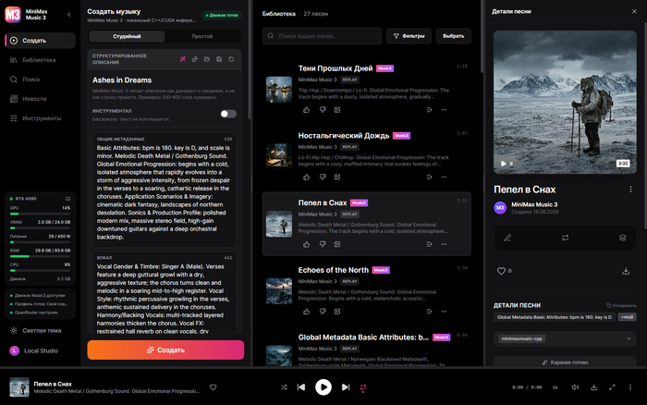Screen dimensions: 647x405
Task: Open the three-dot menu beside song title in details
Action: 630,189
